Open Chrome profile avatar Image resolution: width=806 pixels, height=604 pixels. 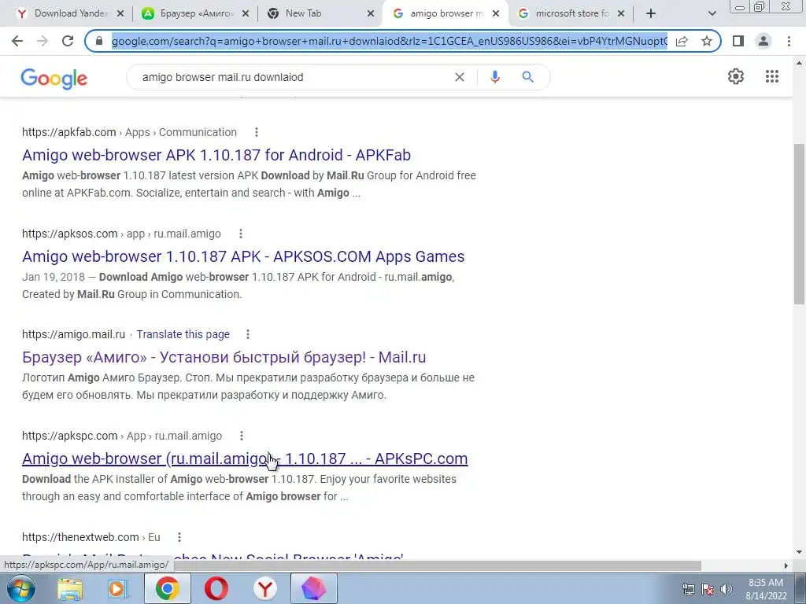pyautogui.click(x=763, y=41)
